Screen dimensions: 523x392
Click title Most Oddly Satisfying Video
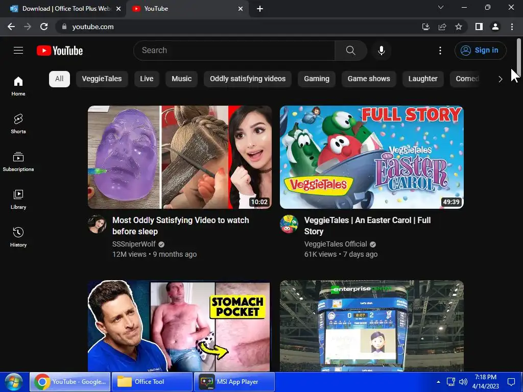180,226
